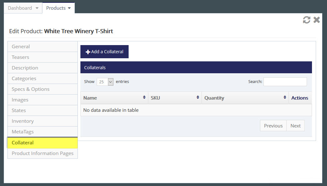Click the Add a Collateral button
This screenshot has width=327, height=186.
click(x=105, y=52)
